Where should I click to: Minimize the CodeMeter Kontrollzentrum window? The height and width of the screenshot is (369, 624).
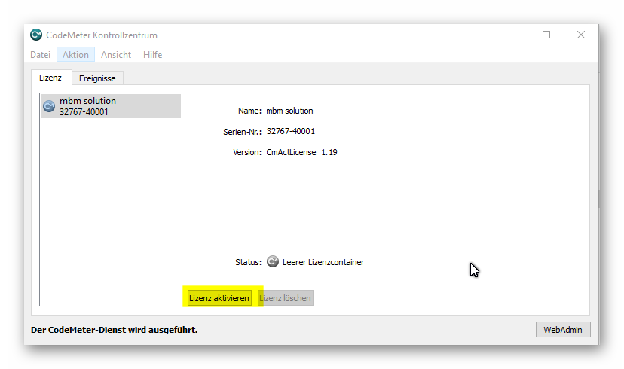pos(512,35)
